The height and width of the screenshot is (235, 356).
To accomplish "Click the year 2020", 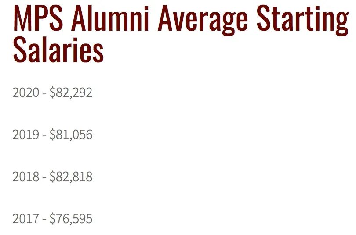I will (x=25, y=93).
